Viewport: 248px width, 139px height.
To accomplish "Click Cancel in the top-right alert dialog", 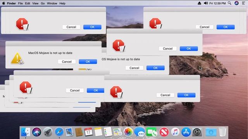I will [x=205, y=27].
